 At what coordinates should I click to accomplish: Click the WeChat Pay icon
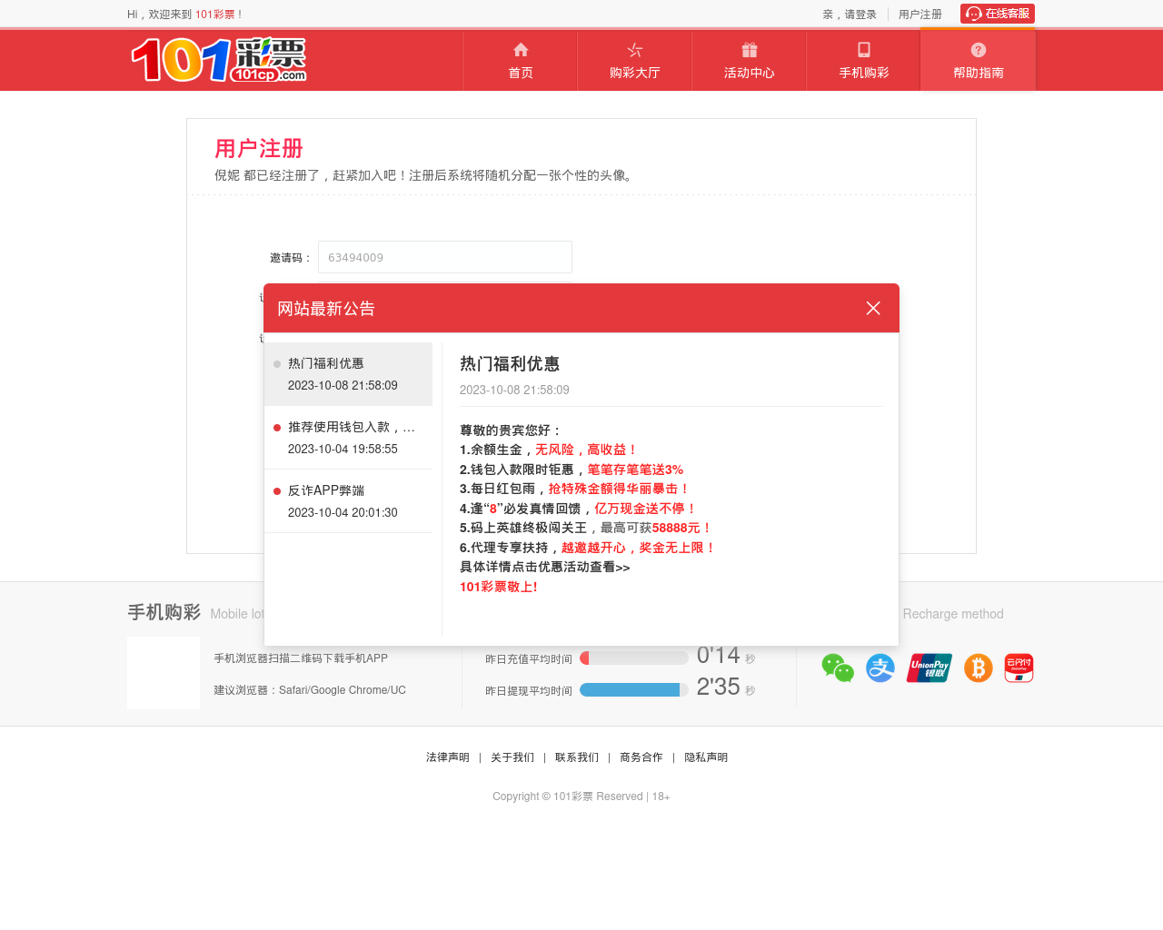(x=838, y=668)
